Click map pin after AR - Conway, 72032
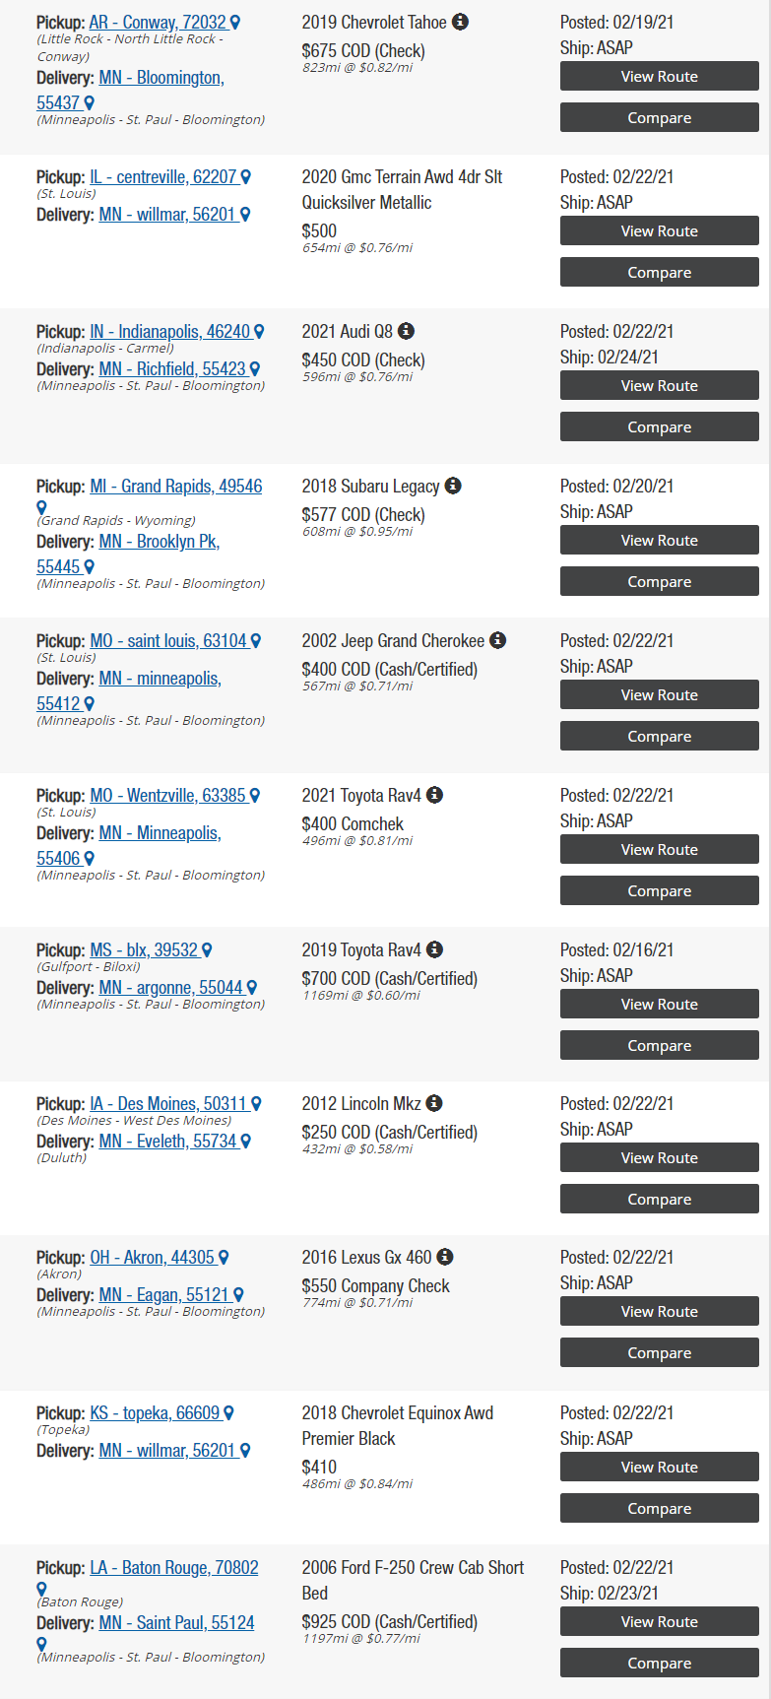The width and height of the screenshot is (771, 1699). [235, 23]
